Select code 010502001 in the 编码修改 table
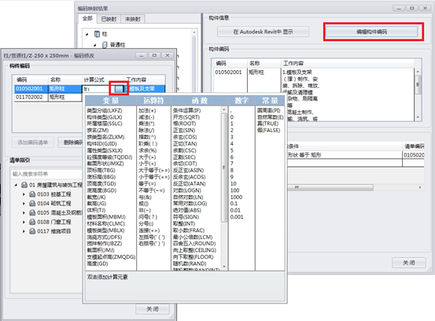 (x=29, y=89)
